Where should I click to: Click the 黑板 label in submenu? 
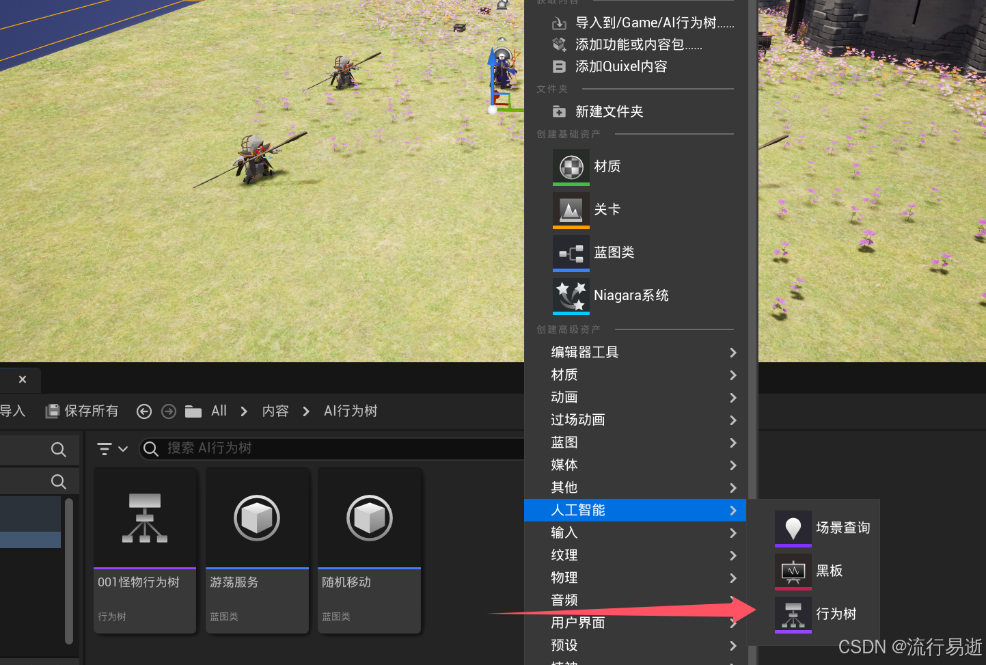tap(830, 571)
